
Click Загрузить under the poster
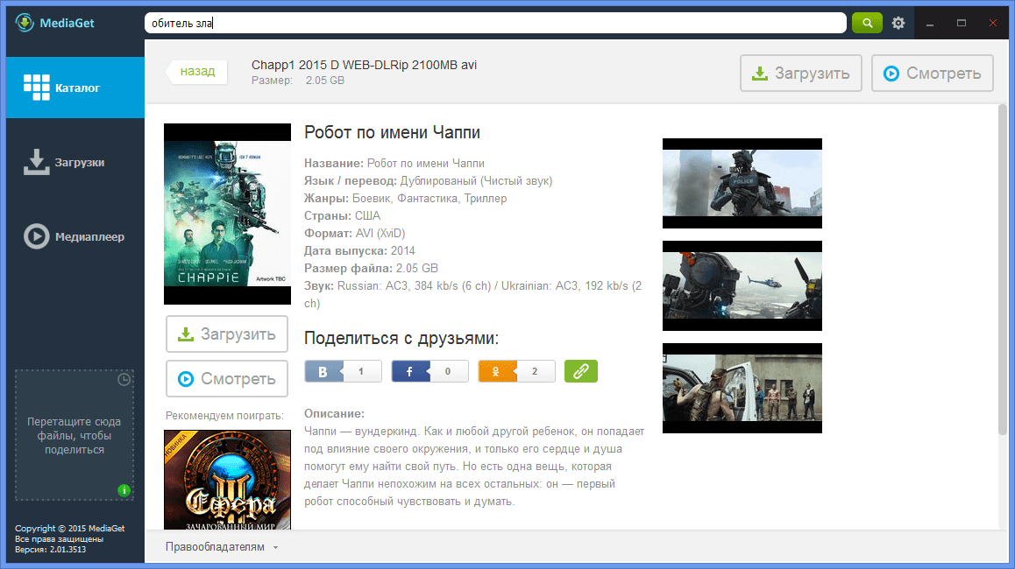coord(226,334)
